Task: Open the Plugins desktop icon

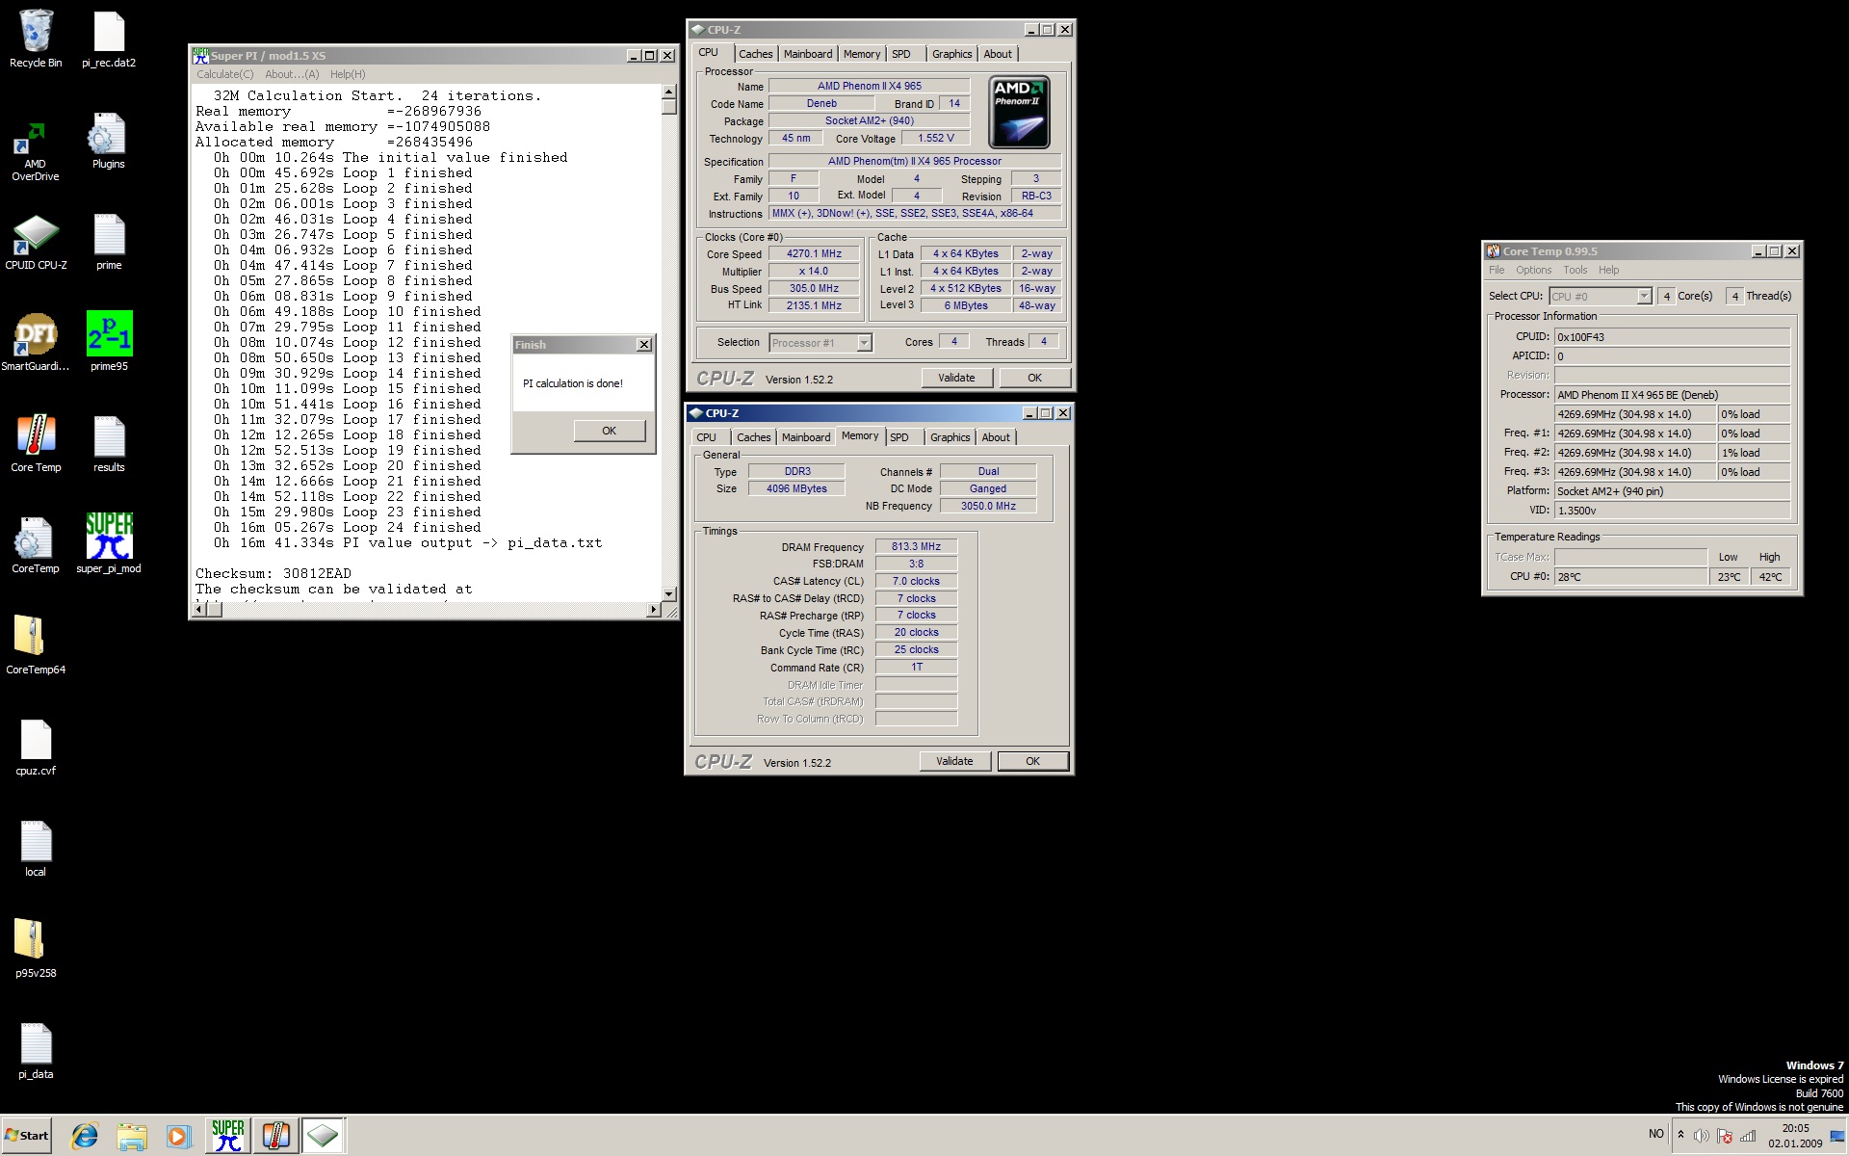Action: [x=109, y=141]
